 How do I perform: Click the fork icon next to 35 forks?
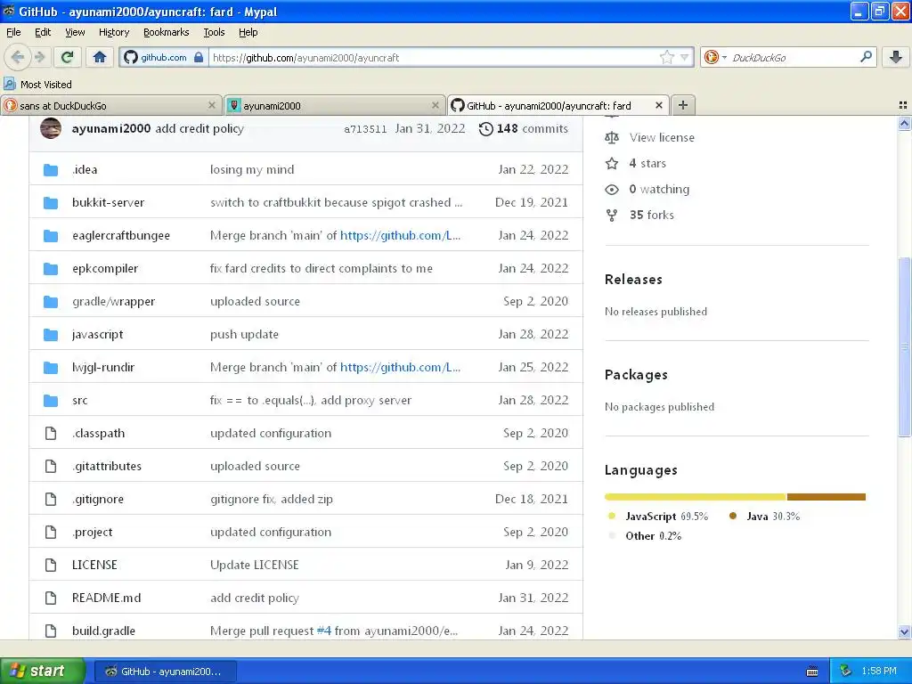coord(611,216)
